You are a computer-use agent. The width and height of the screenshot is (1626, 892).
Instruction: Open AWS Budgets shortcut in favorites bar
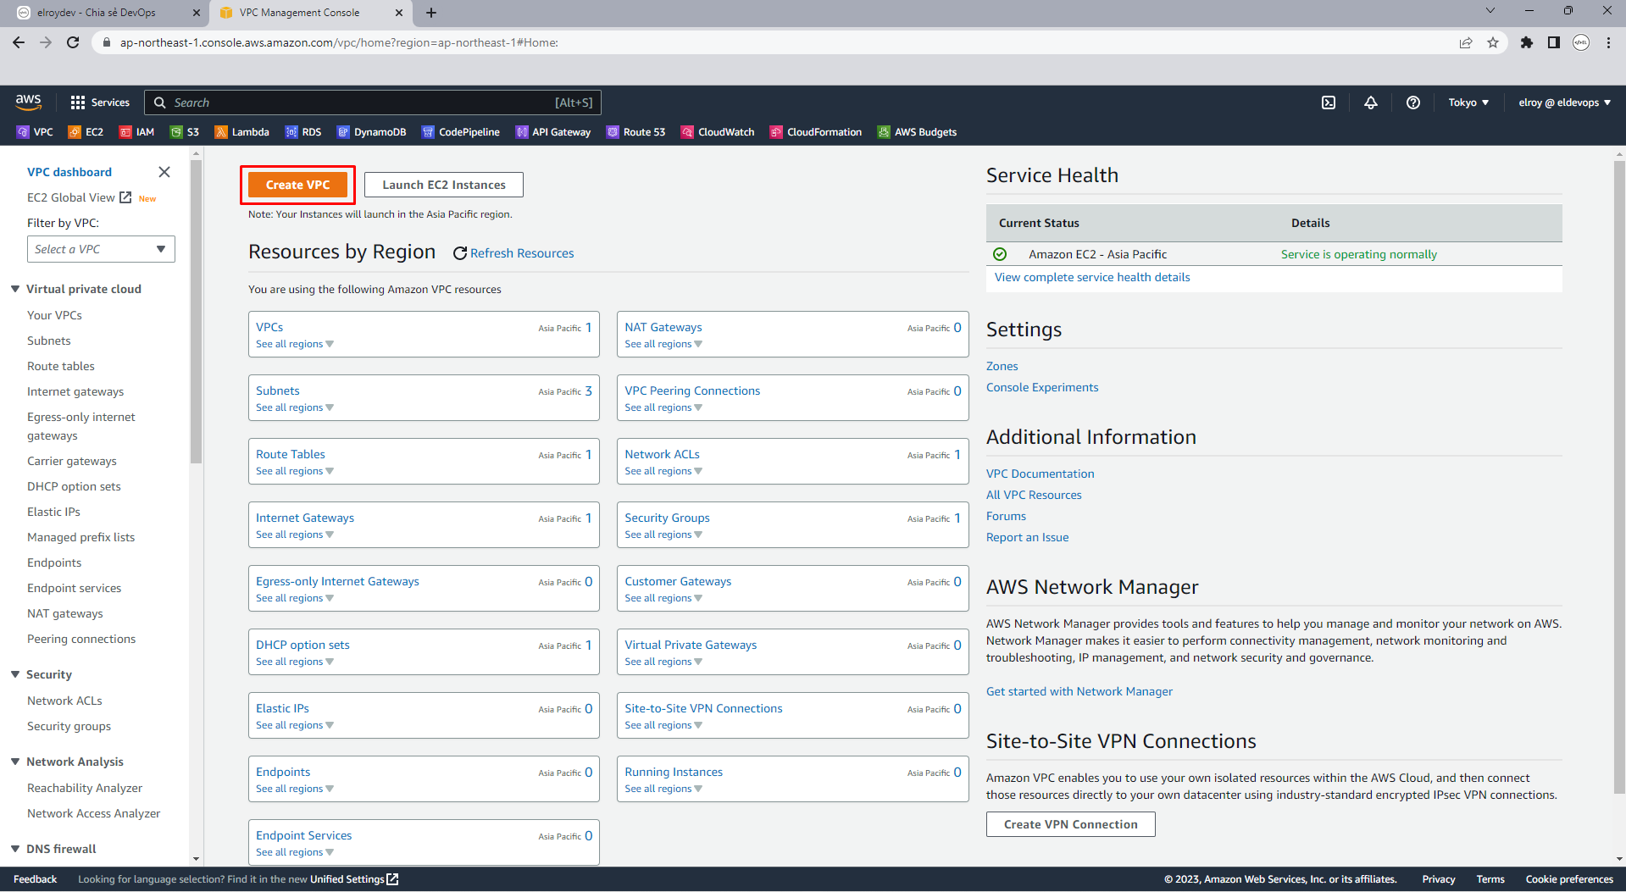(918, 132)
